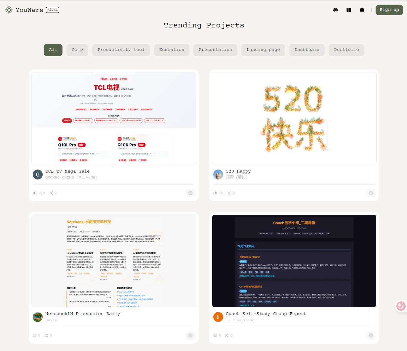
Task: Click li zhengrong's orange avatar
Action: pos(218,317)
